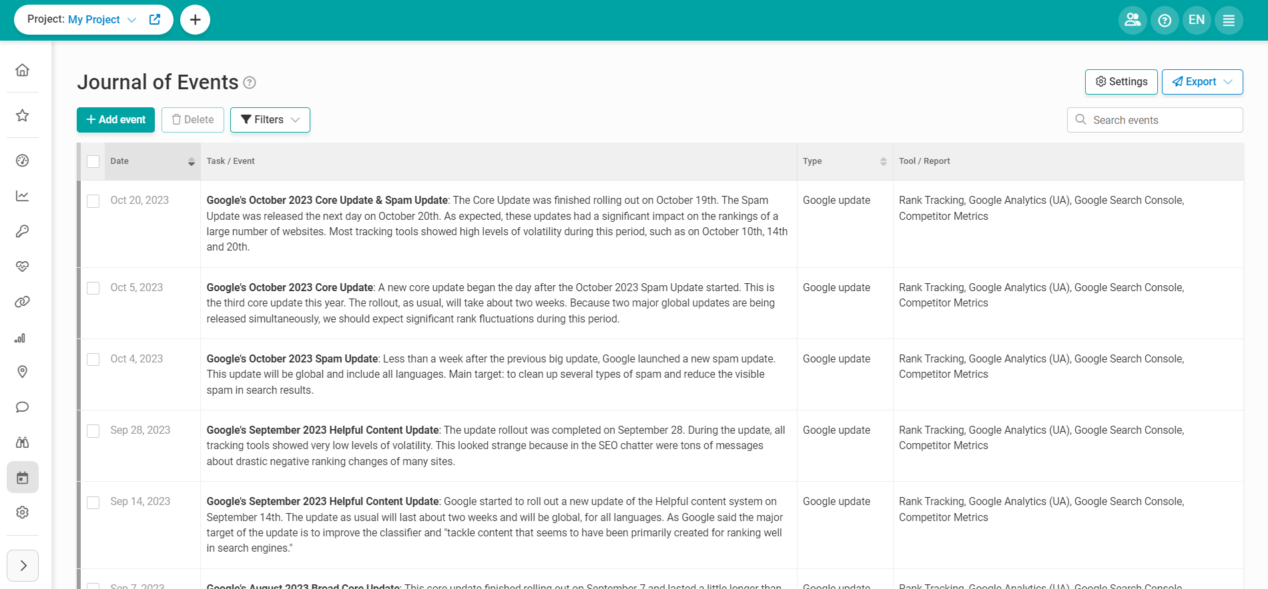
Task: Open the binoculars competitor icon
Action: pos(23,442)
